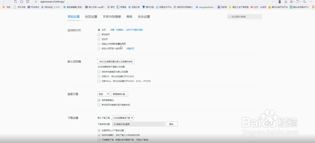Open the zengqianjiuhao bookmark
Screen dimensions: 315x143
(x=205, y=7)
